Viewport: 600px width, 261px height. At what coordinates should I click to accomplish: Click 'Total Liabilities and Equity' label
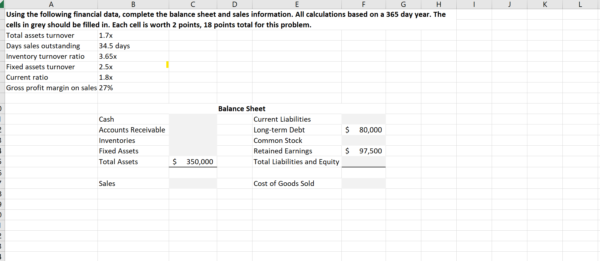point(296,162)
